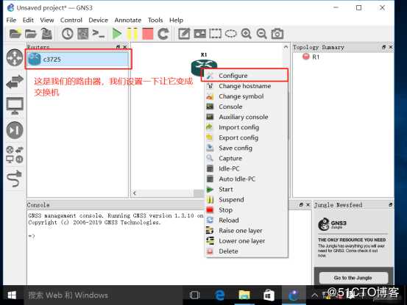The height and width of the screenshot is (305, 407).
Task: Click canvas vertical scrollbar up arrow
Action: pyautogui.click(x=286, y=47)
